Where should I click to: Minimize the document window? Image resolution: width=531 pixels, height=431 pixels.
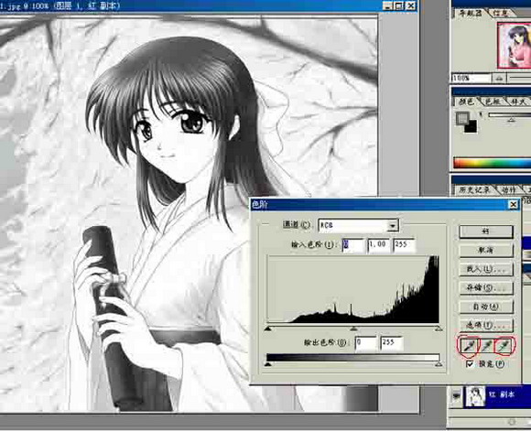tap(387, 5)
